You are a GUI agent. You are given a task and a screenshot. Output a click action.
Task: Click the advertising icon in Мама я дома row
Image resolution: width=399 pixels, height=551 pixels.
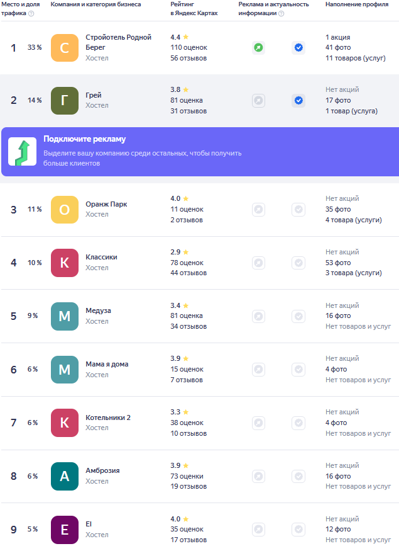[258, 369]
